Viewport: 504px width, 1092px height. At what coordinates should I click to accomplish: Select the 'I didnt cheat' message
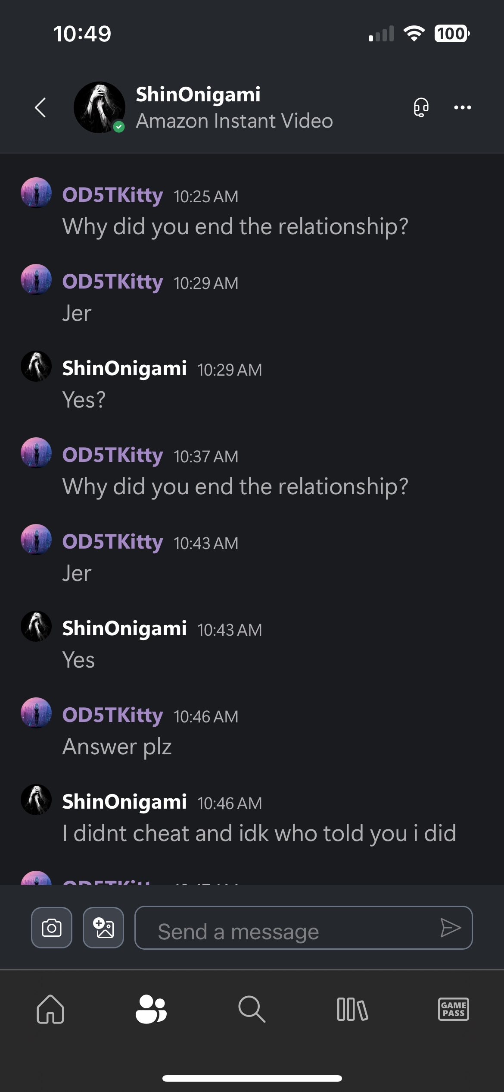(x=259, y=833)
